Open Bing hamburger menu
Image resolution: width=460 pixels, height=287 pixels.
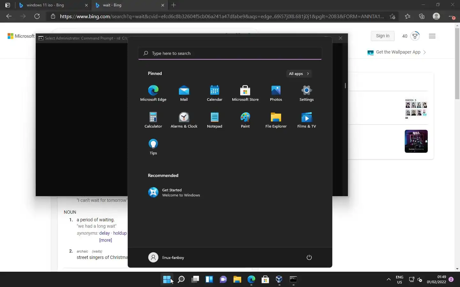coord(432,36)
